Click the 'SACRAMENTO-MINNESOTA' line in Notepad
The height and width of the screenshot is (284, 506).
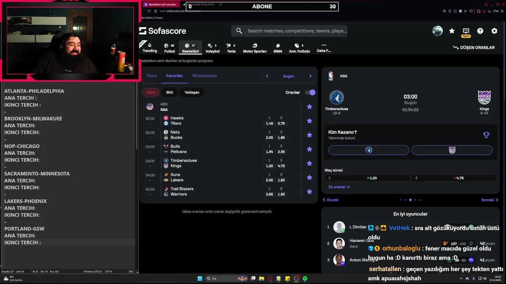[37, 174]
